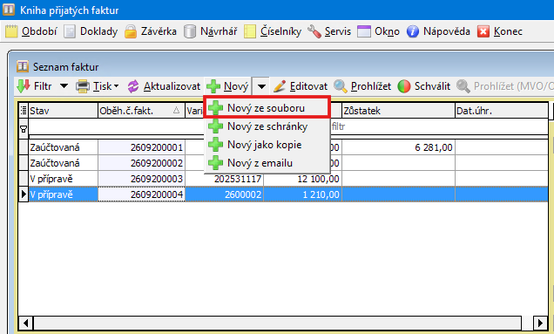Open the Tisk dropdown arrow
554x334 pixels.
click(x=116, y=86)
